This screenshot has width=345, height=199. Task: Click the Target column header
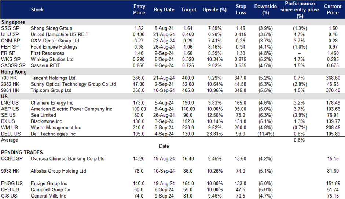188,10
